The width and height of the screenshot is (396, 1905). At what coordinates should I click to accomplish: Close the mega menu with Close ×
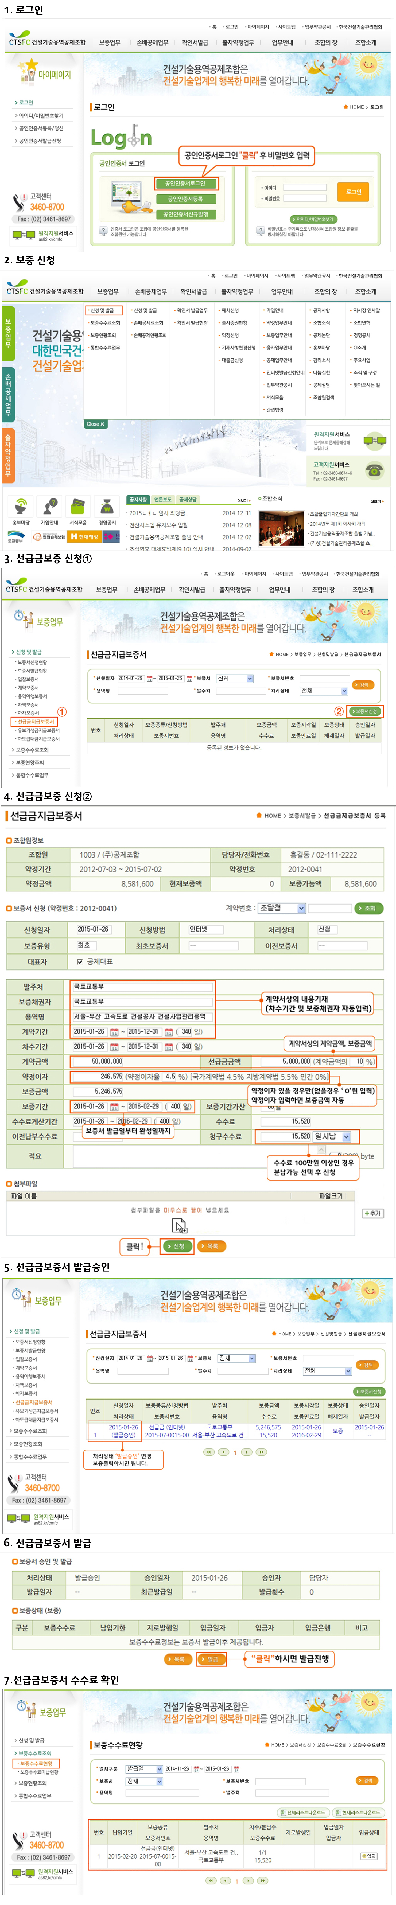pyautogui.click(x=95, y=424)
